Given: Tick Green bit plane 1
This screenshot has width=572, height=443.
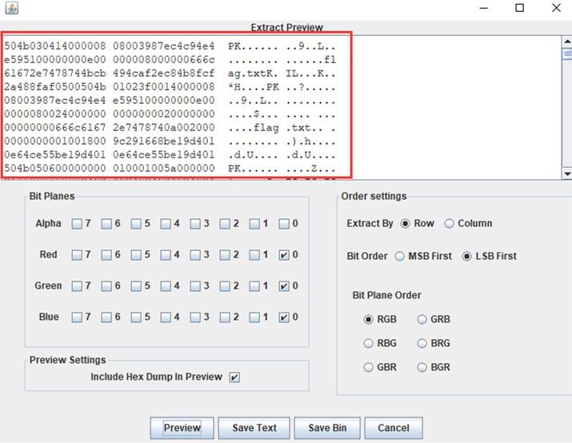Looking at the screenshot, I should [254, 285].
